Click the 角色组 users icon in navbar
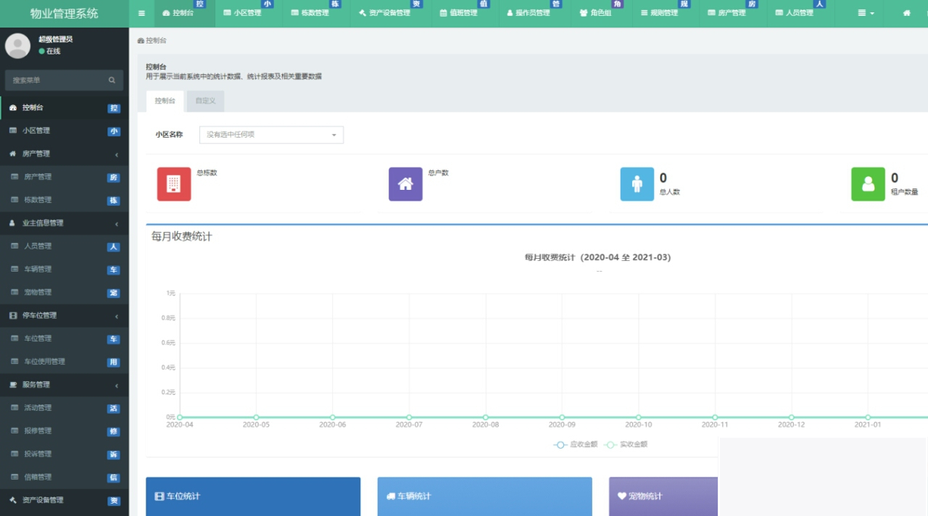 point(584,13)
